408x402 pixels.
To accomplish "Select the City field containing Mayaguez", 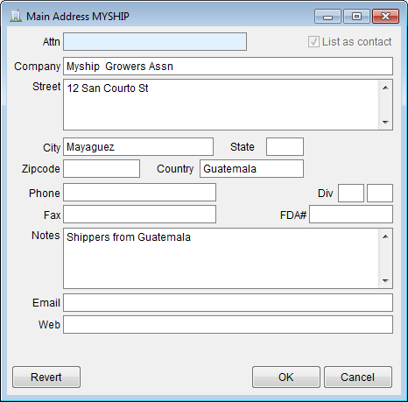I will (138, 147).
